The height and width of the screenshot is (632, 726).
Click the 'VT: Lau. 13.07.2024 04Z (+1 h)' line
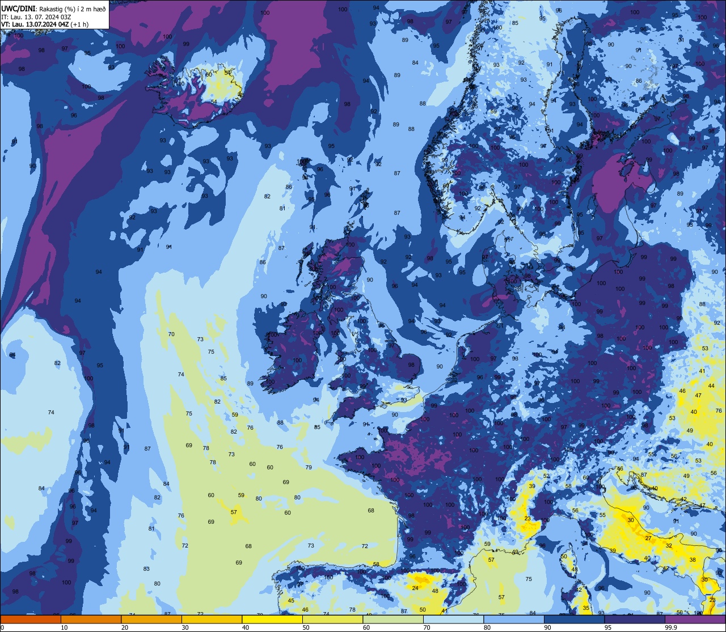click(x=44, y=24)
